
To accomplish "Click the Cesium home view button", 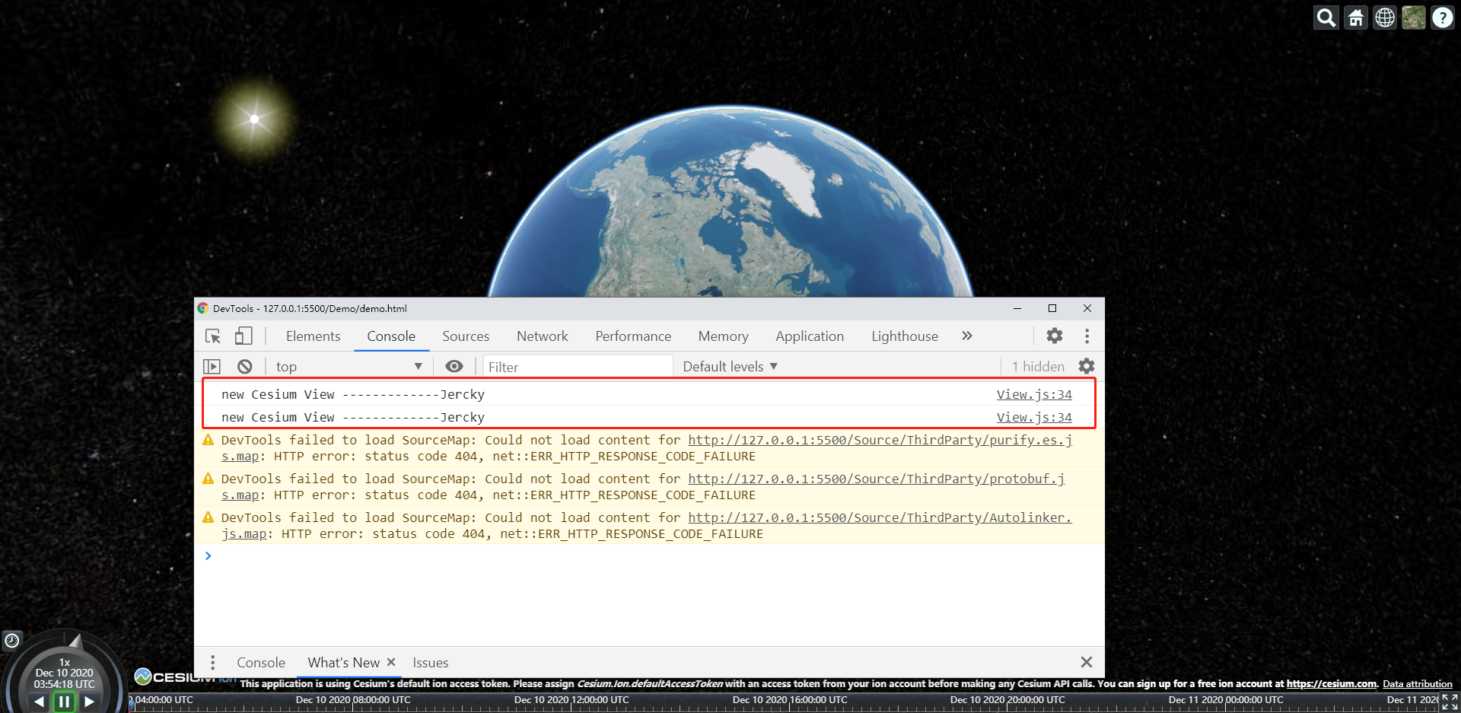I will (1355, 18).
